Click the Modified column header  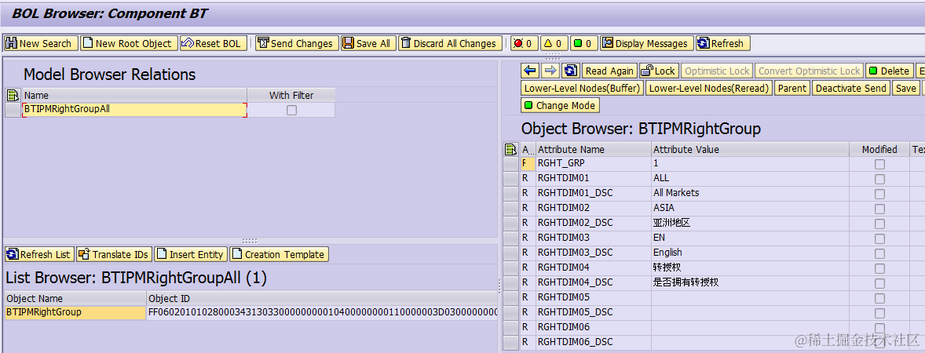879,150
